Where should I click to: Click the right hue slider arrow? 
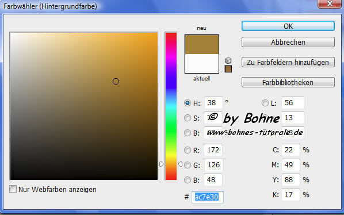point(180,164)
